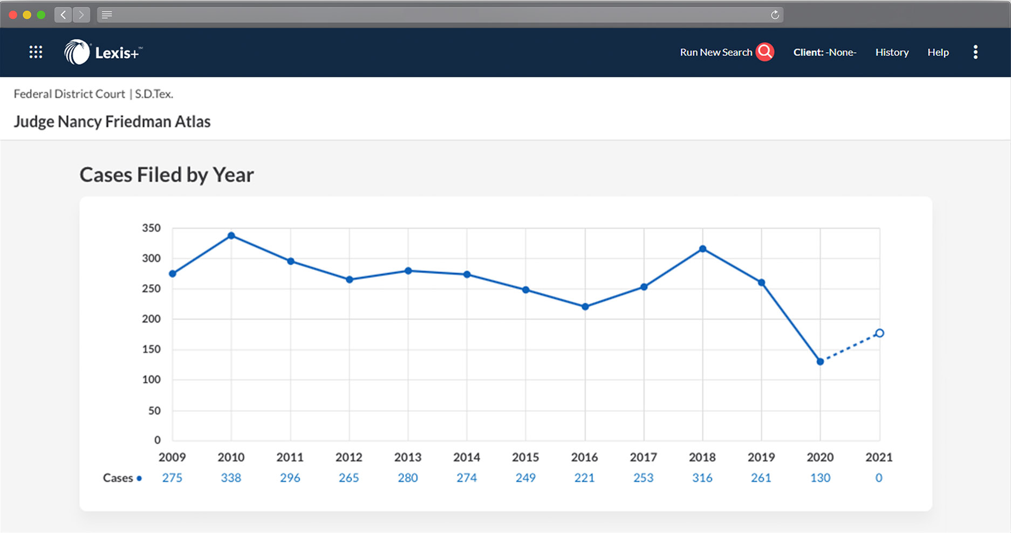Click the browser address bar
Viewport: 1011px width, 533px height.
(440, 15)
